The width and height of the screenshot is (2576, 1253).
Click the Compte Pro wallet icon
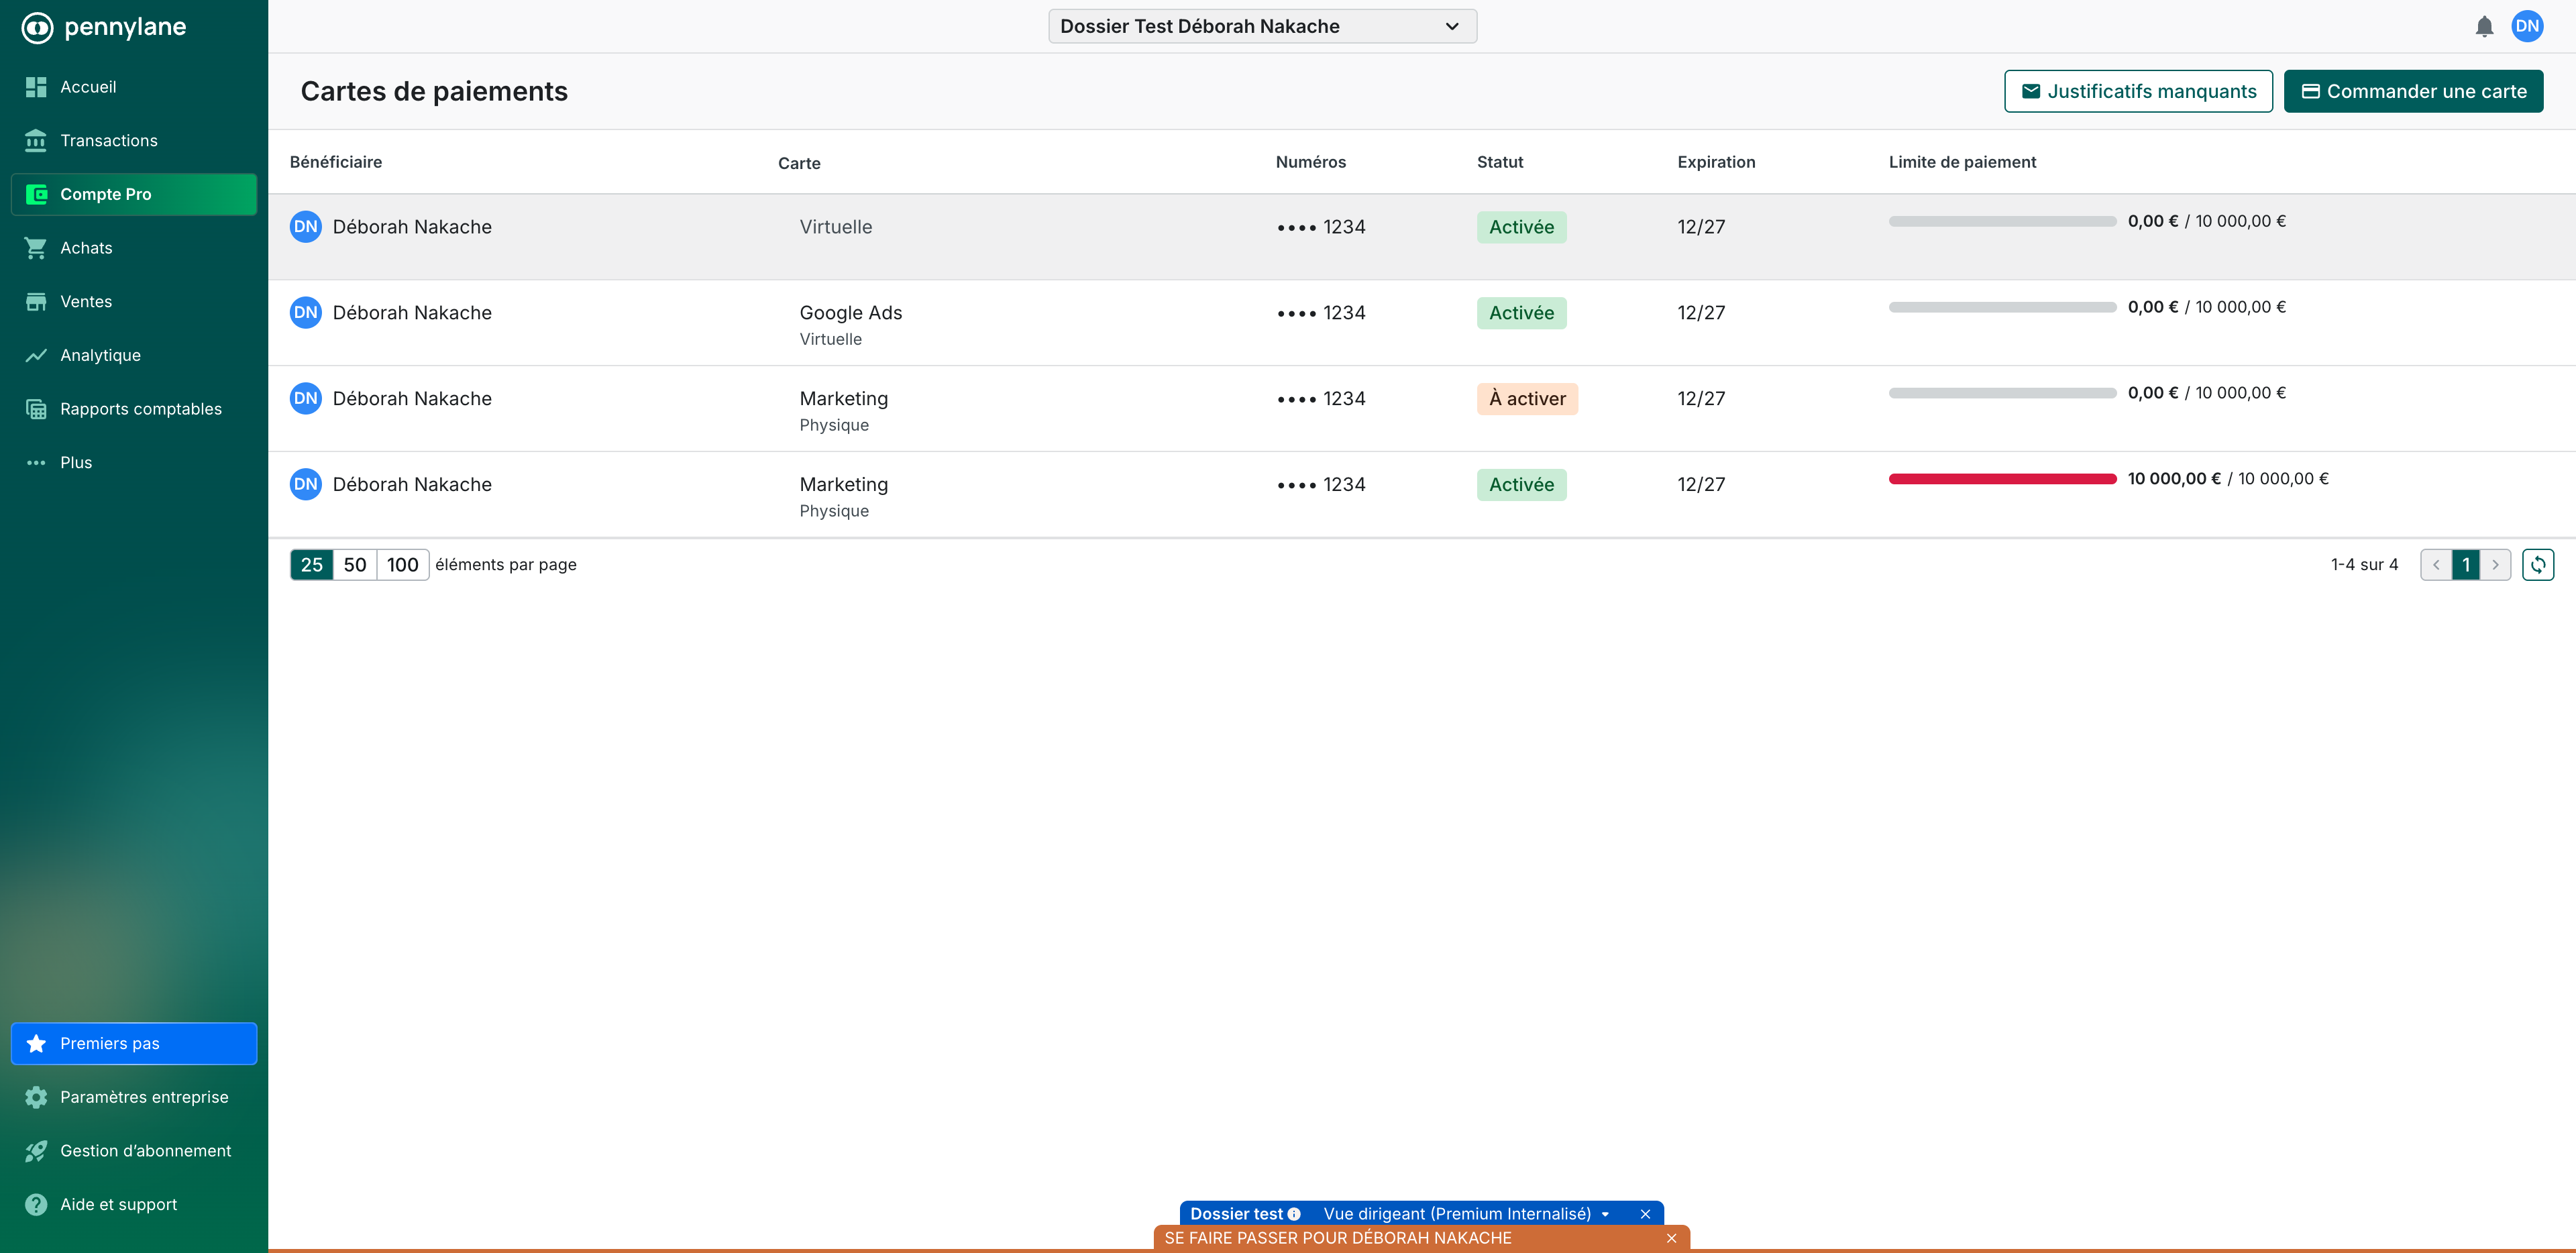[x=36, y=194]
